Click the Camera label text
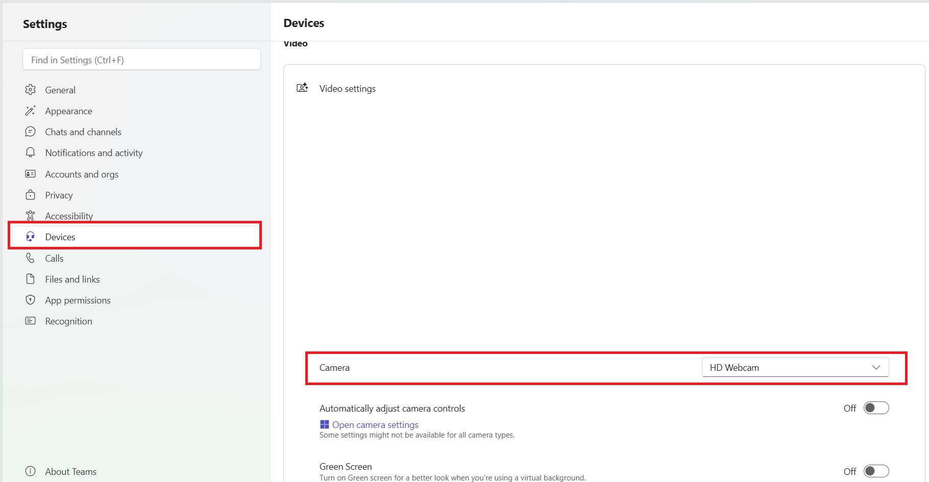The width and height of the screenshot is (929, 482). 334,367
